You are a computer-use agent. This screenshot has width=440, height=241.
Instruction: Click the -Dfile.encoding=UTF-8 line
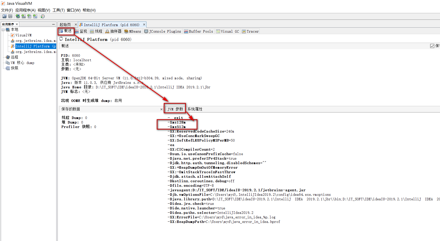[x=191, y=186]
